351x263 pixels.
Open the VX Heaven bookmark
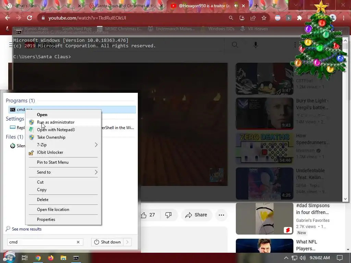[x=255, y=29]
